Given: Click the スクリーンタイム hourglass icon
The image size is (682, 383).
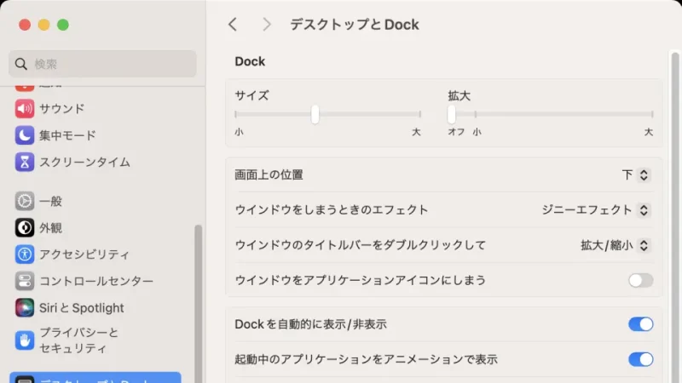Looking at the screenshot, I should (x=25, y=162).
